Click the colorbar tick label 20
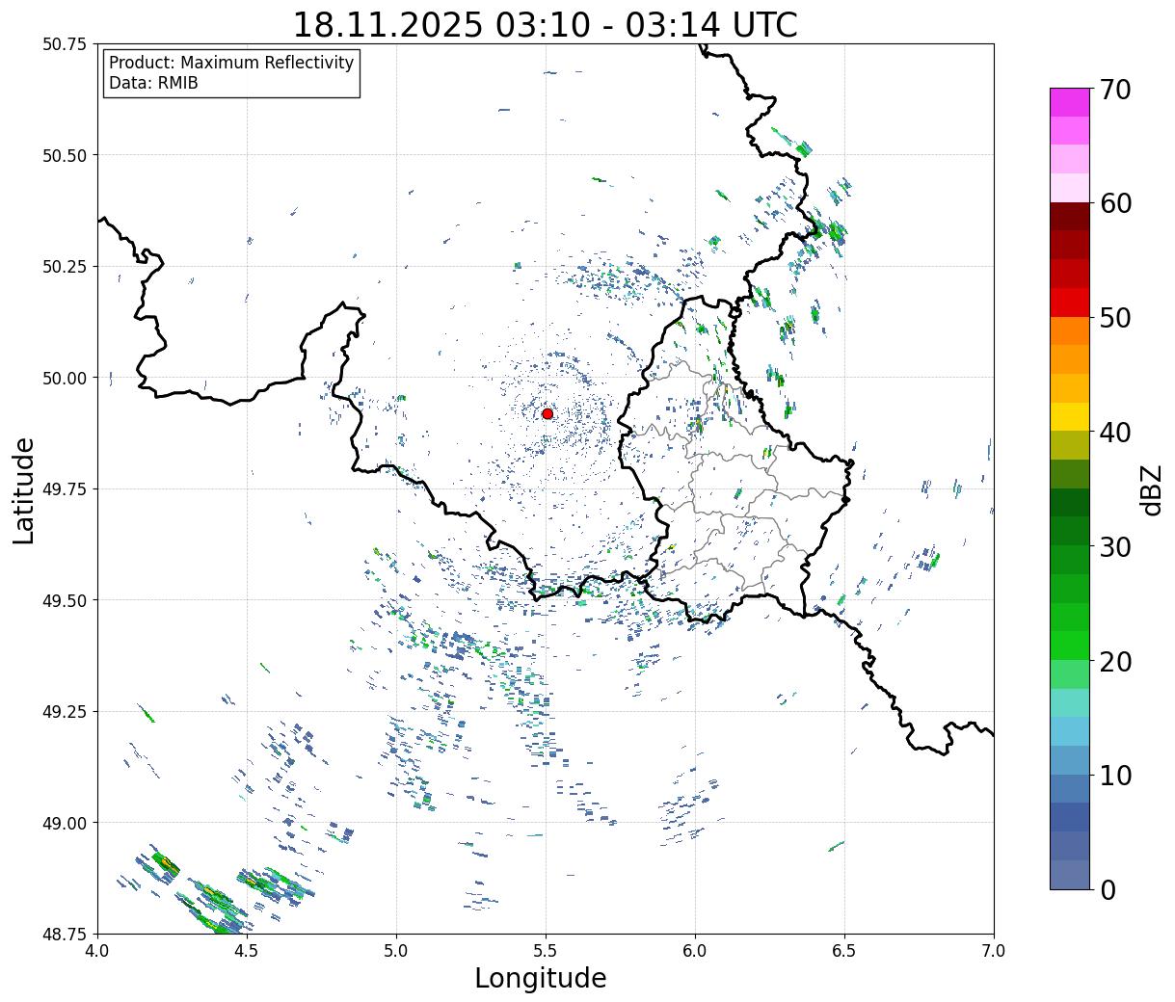Image resolution: width=1175 pixels, height=1002 pixels. (x=1115, y=661)
